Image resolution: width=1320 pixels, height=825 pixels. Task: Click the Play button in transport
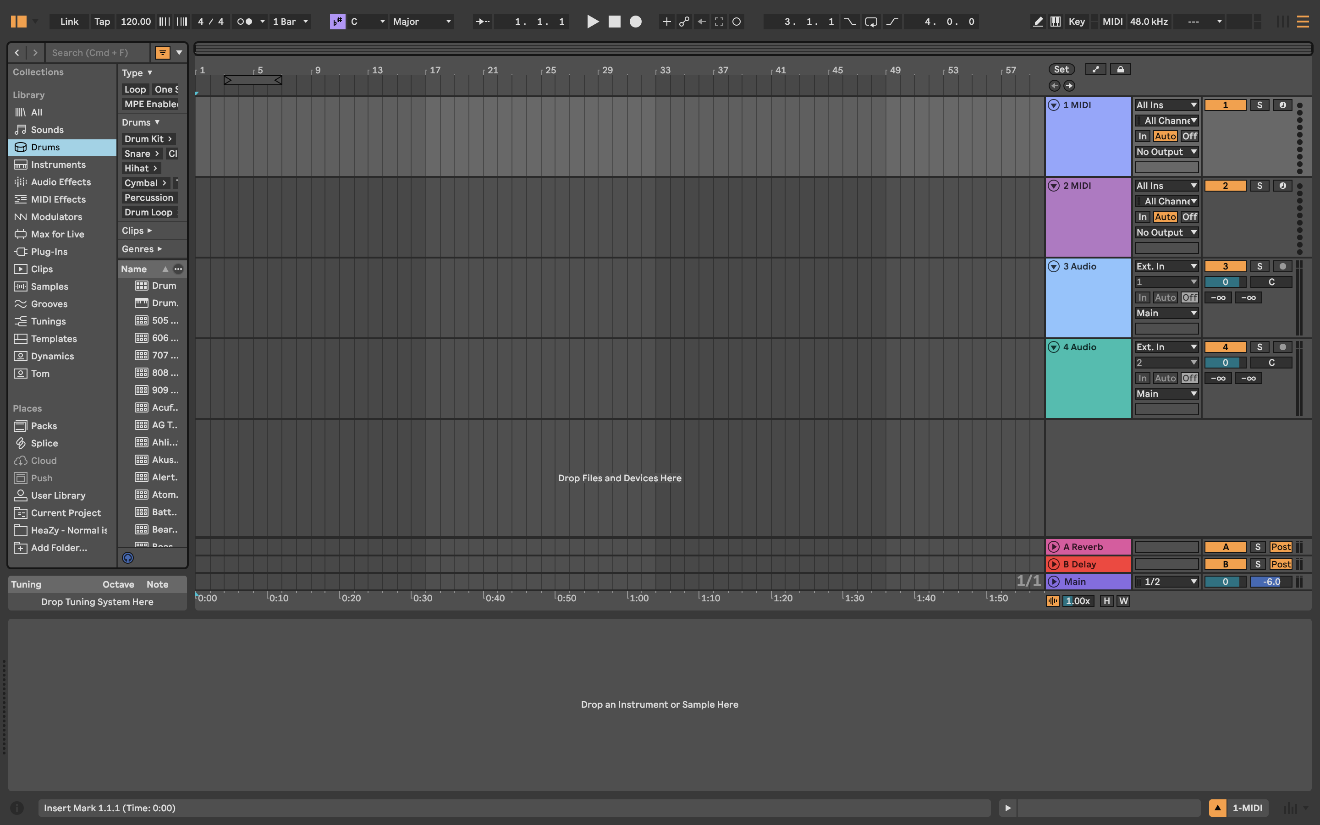click(x=593, y=21)
